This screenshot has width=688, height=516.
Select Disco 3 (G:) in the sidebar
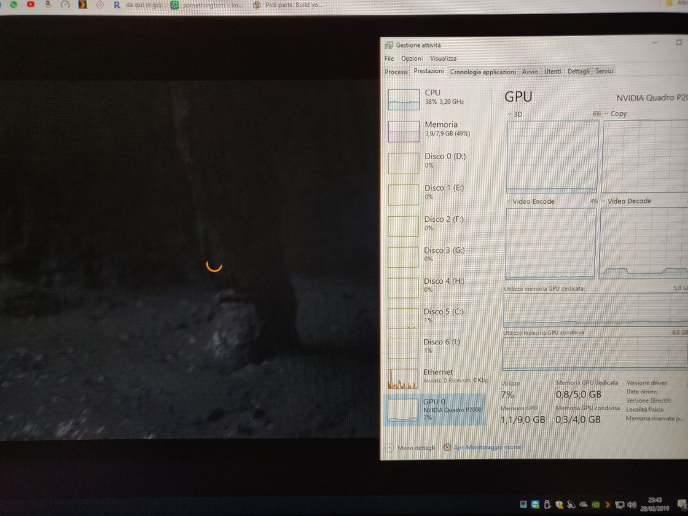[x=437, y=256]
